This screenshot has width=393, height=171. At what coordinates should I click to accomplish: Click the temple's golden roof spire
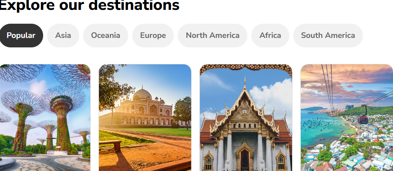coord(245,84)
